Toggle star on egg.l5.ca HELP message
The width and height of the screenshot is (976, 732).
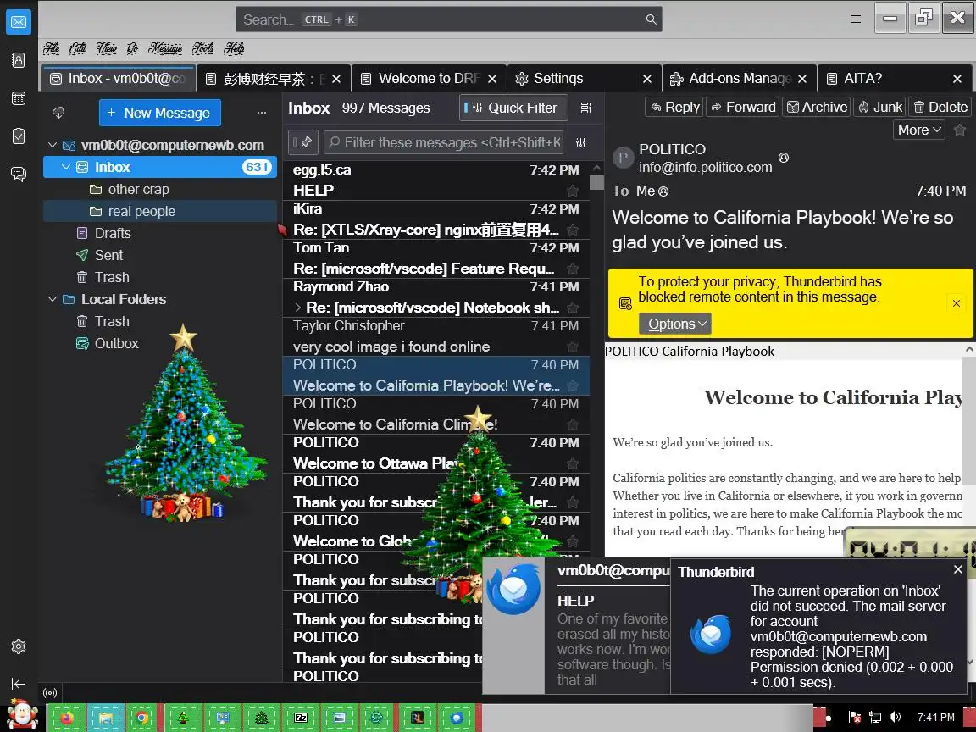click(x=573, y=191)
